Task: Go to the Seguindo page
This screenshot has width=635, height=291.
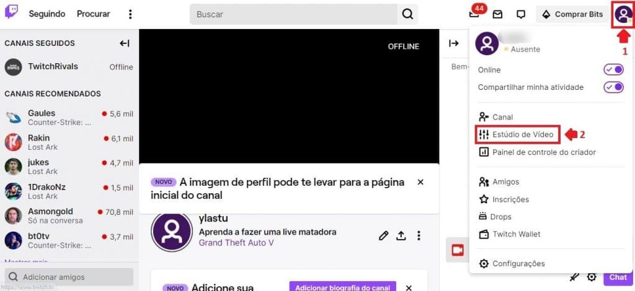Action: pyautogui.click(x=47, y=14)
